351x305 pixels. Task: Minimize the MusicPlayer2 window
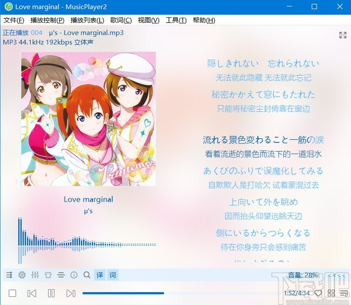(289, 6)
